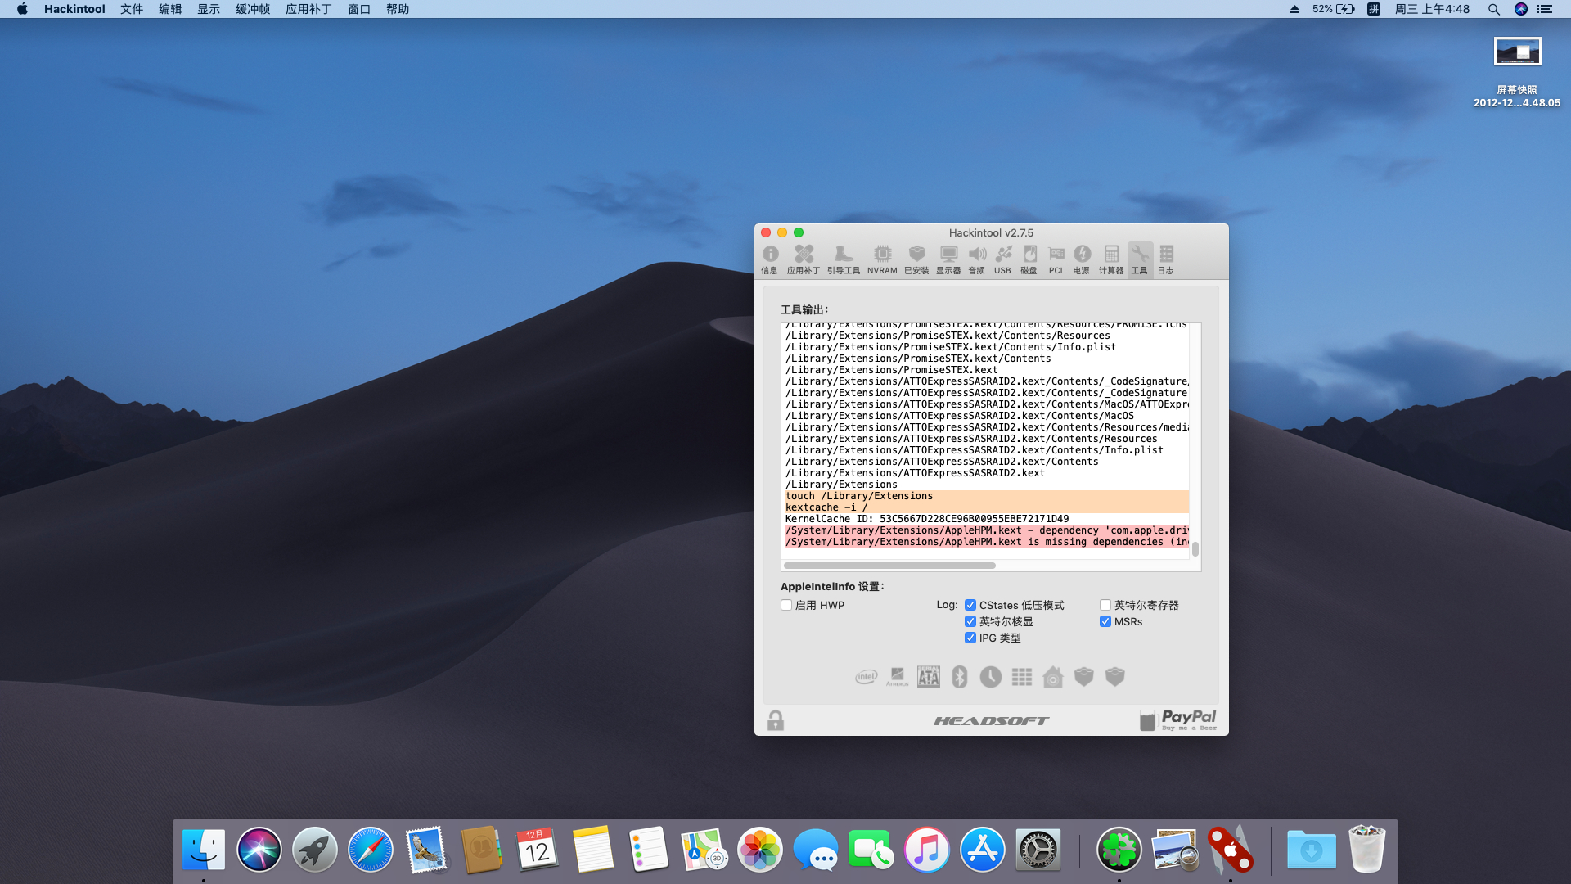This screenshot has width=1571, height=884.
Task: Click the lock icon to authorize
Action: (776, 720)
